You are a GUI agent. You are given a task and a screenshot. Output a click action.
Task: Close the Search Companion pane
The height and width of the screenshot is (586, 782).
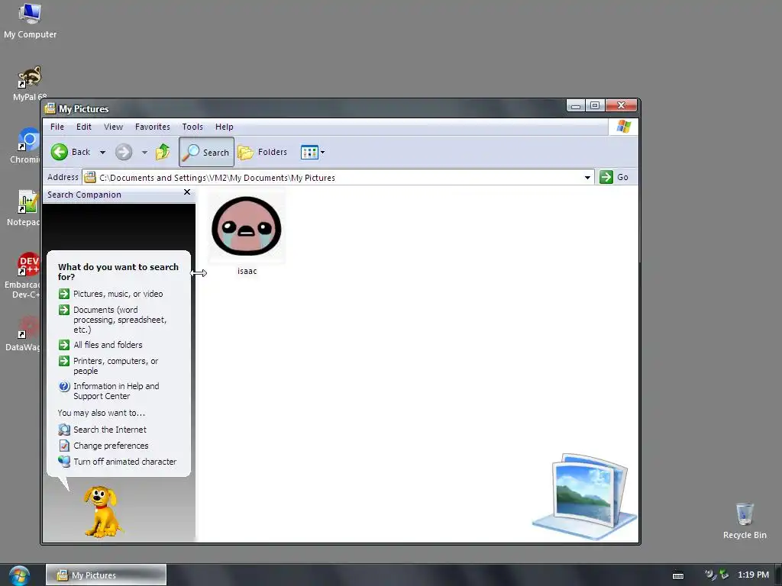(187, 192)
